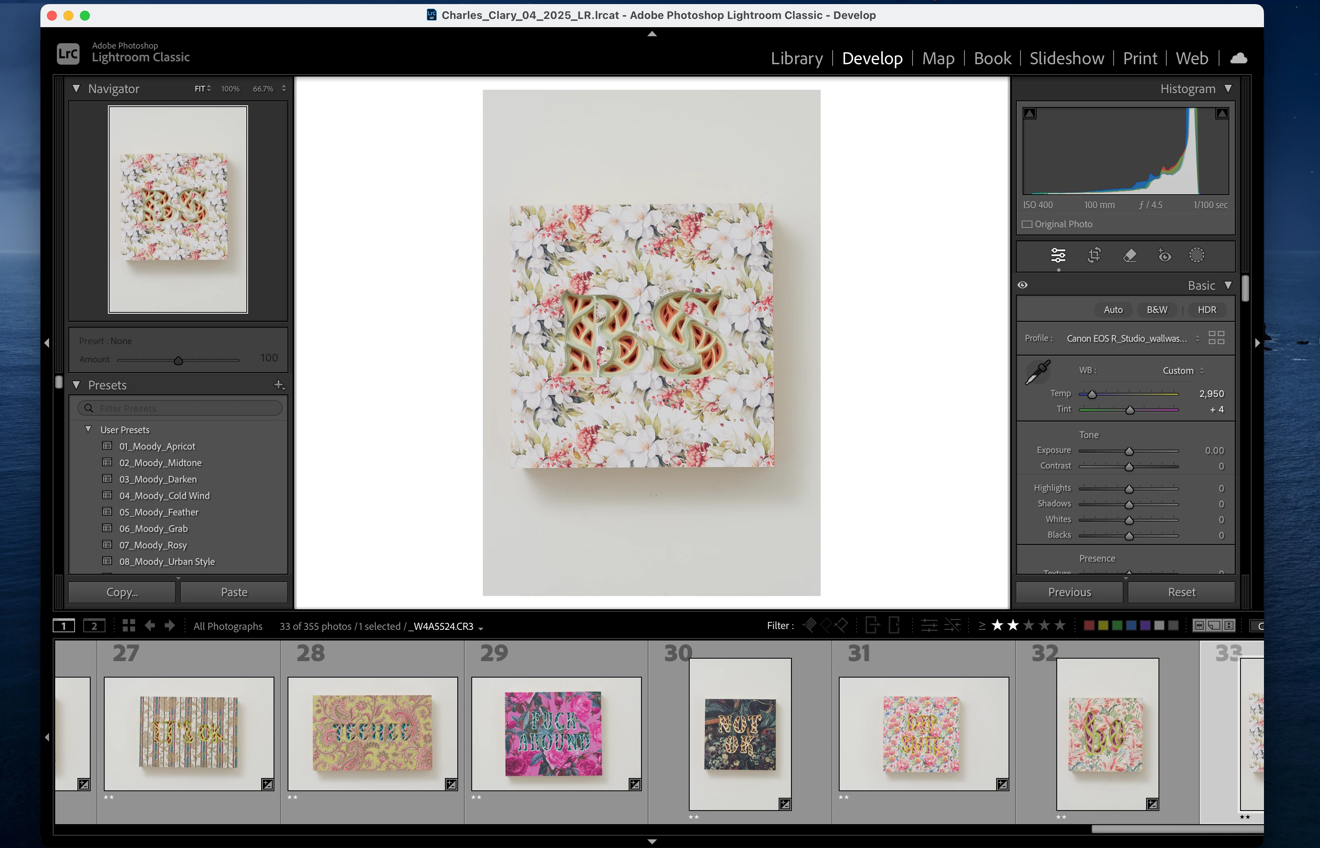Open the Masking tool
1320x848 pixels.
pyautogui.click(x=1196, y=255)
